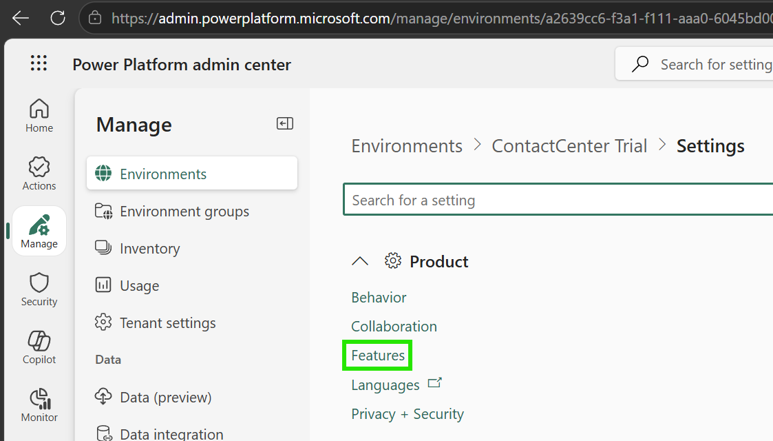Image resolution: width=773 pixels, height=441 pixels.
Task: Click the Manage panel heading
Action: point(134,124)
